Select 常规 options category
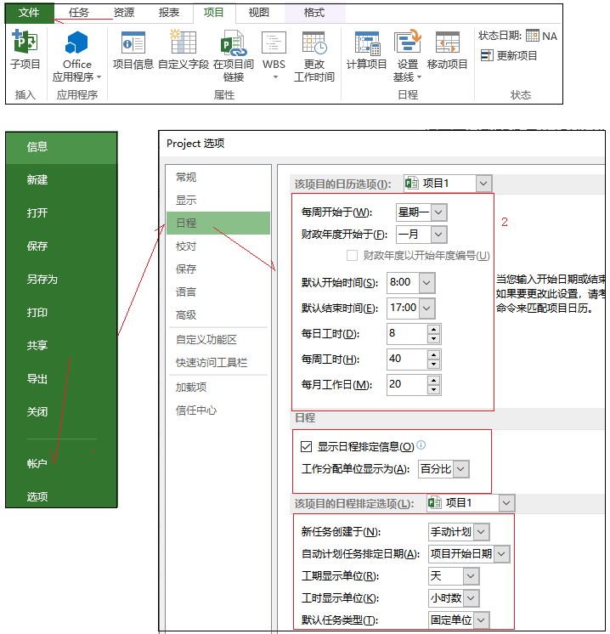The height and width of the screenshot is (634, 610). [218, 177]
